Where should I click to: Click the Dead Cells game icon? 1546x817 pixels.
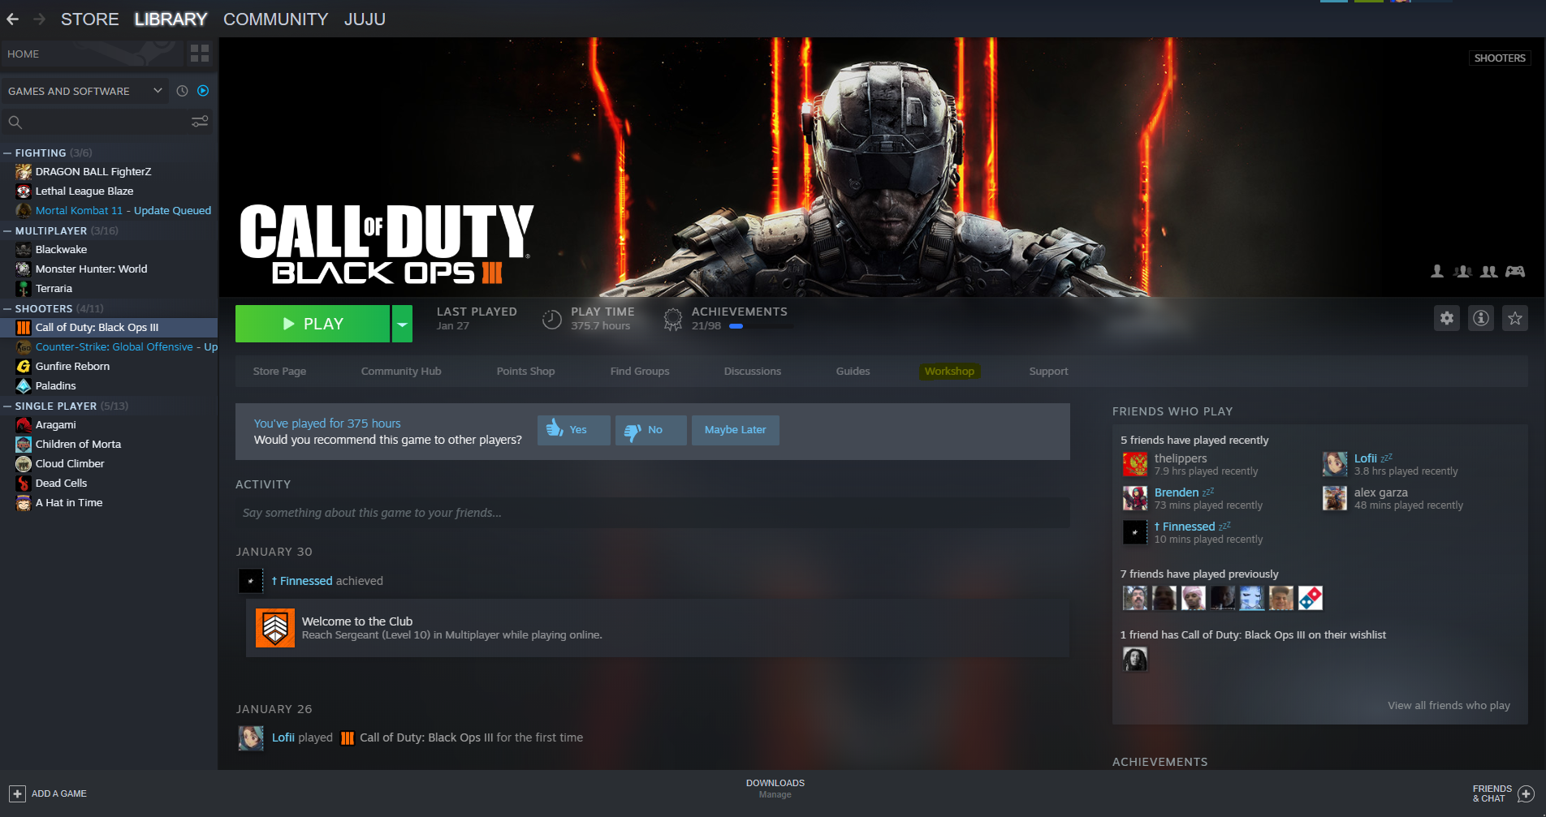coord(24,483)
